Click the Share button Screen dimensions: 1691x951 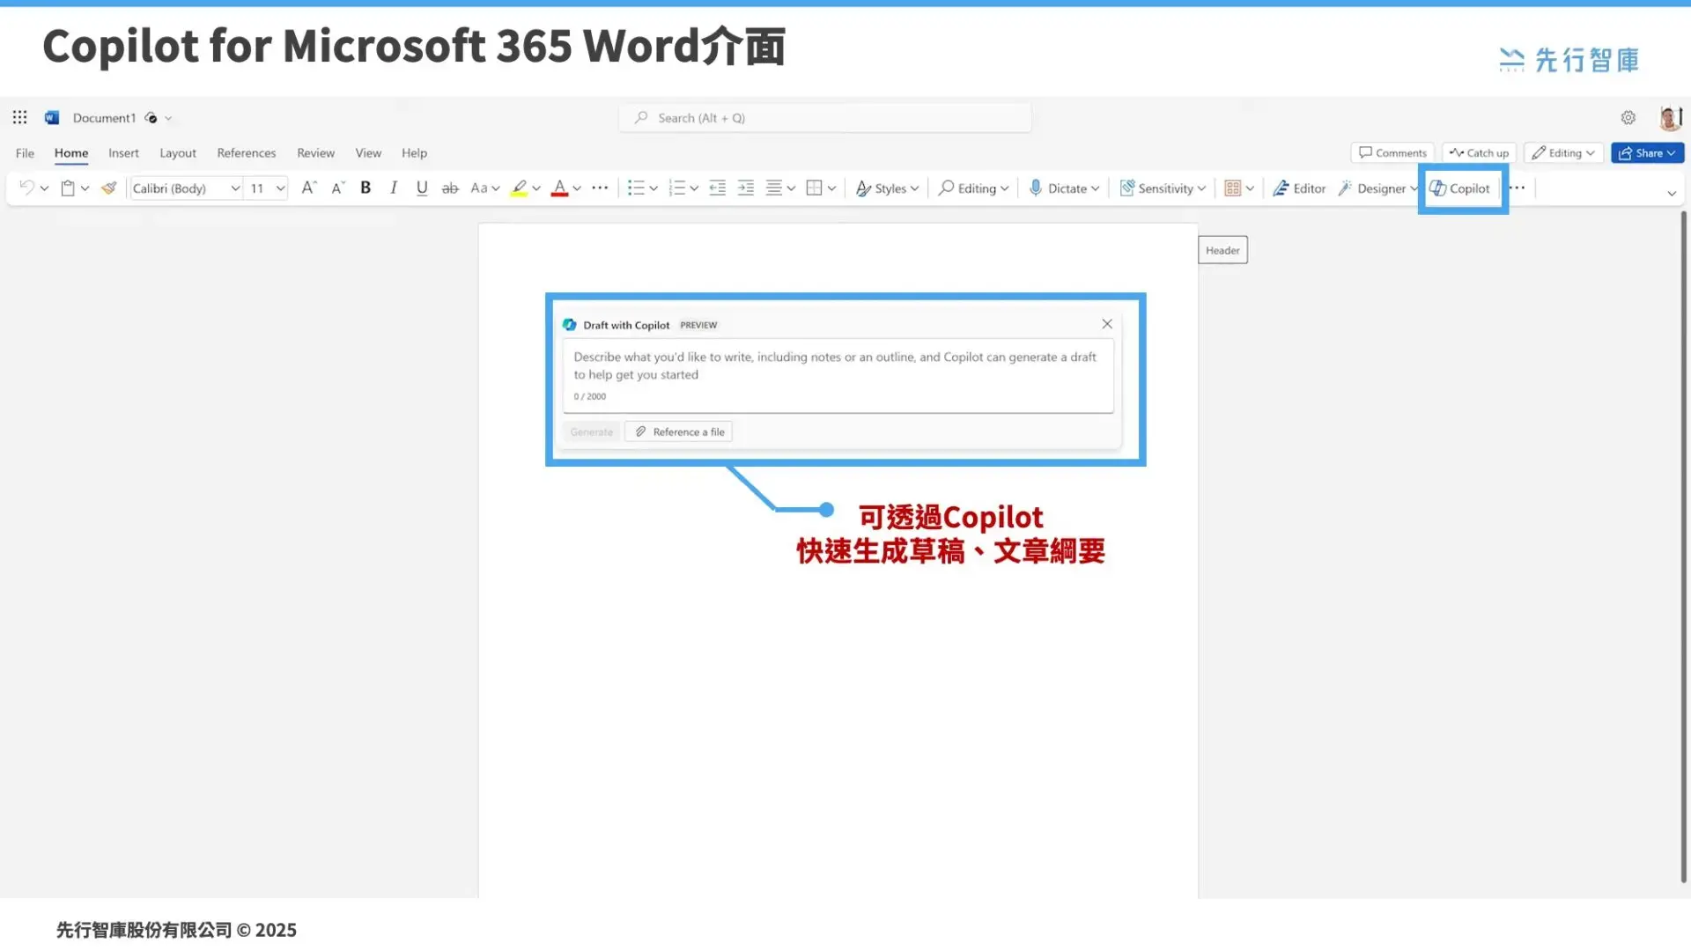pos(1647,152)
